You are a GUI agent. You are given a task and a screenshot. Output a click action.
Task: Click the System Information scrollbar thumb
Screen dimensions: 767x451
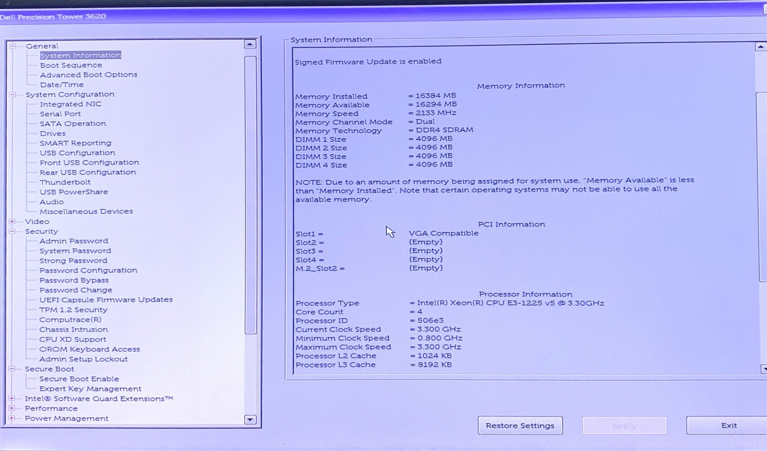(x=762, y=187)
